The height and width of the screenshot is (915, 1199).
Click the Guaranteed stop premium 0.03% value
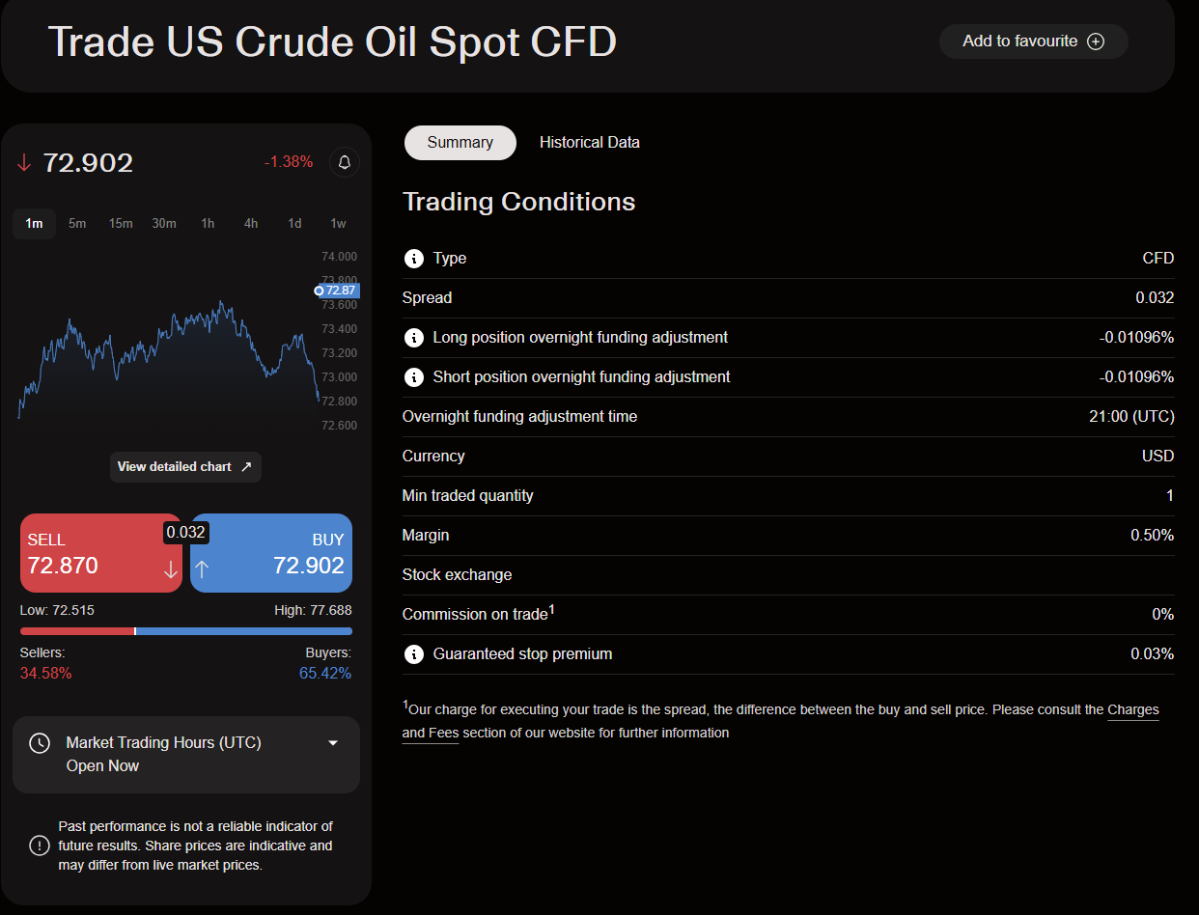[x=1153, y=654]
